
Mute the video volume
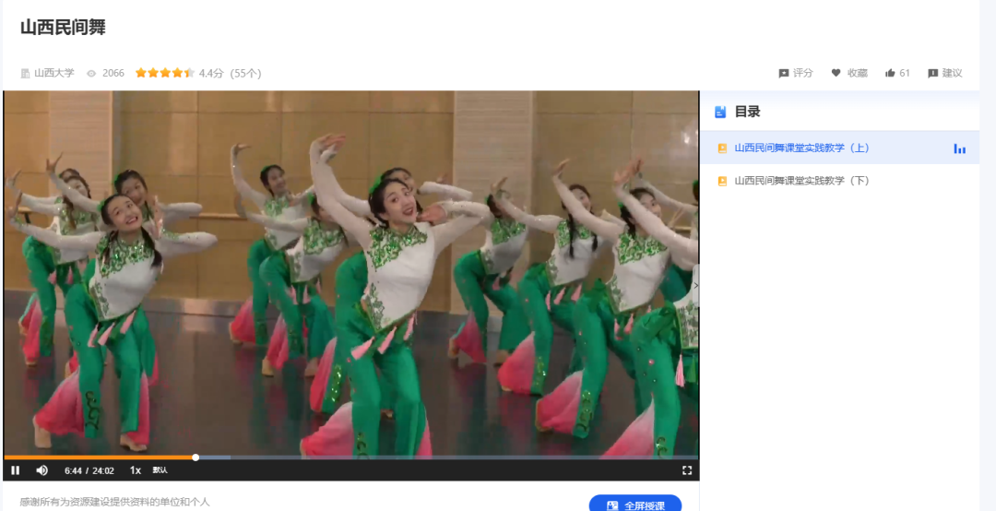[41, 470]
